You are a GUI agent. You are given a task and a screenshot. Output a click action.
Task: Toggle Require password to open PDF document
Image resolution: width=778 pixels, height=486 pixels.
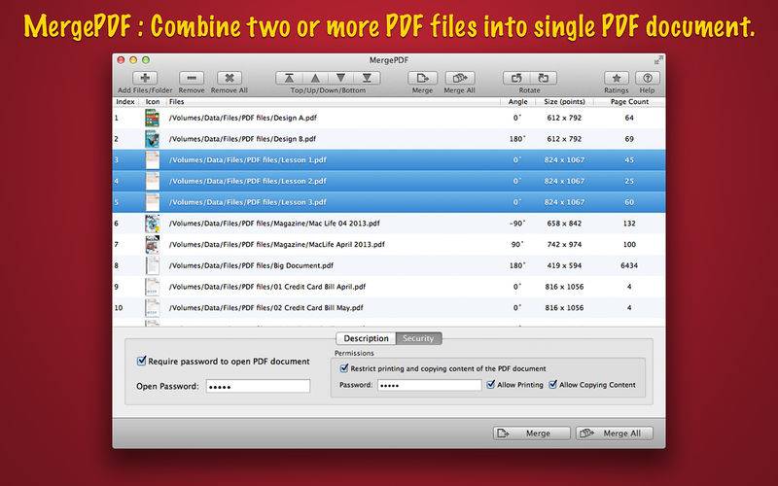tap(142, 362)
